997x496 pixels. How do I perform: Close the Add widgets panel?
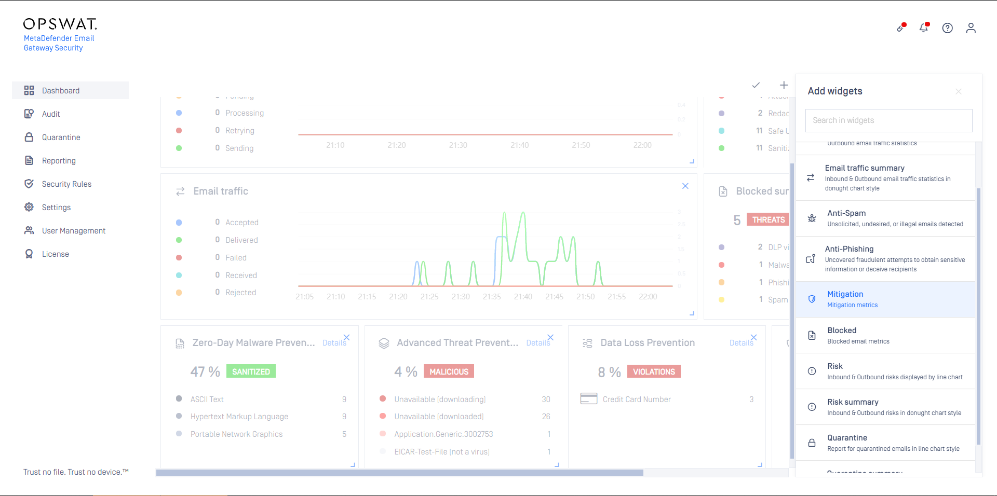(959, 91)
